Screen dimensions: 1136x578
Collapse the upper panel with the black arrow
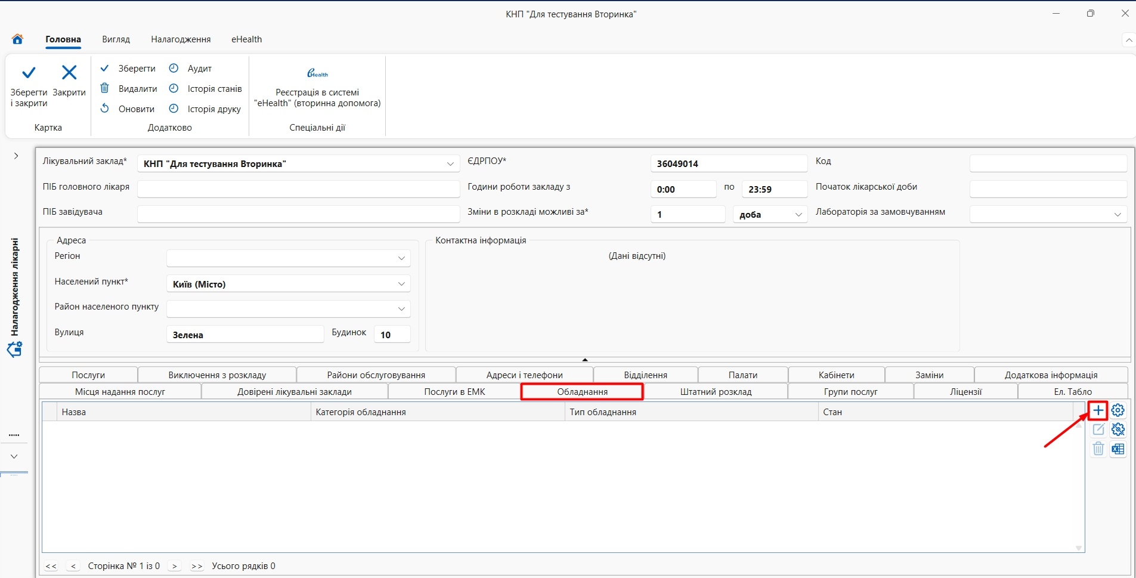point(585,360)
